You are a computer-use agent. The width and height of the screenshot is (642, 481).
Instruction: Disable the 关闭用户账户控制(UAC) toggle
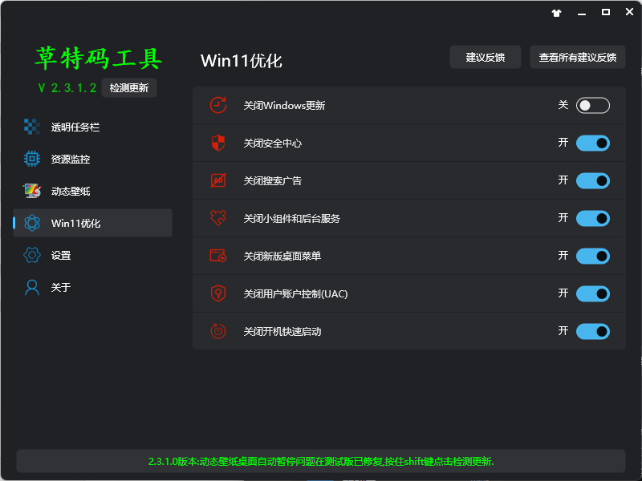tap(592, 293)
